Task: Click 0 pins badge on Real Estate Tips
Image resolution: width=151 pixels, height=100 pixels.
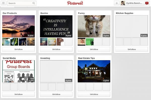Action: point(106,81)
